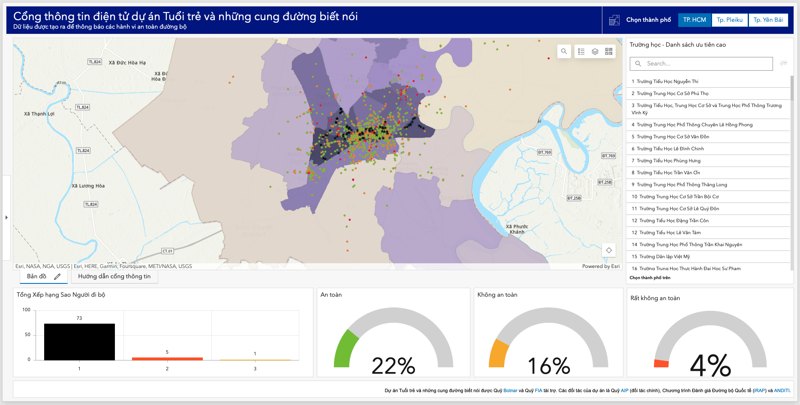Open the Hướng dẫn cổng thông tin tab
This screenshot has height=405, width=800.
point(114,277)
